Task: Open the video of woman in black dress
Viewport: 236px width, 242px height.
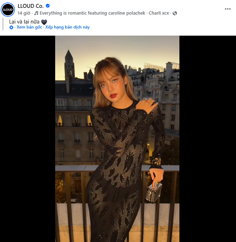Action: [117, 139]
